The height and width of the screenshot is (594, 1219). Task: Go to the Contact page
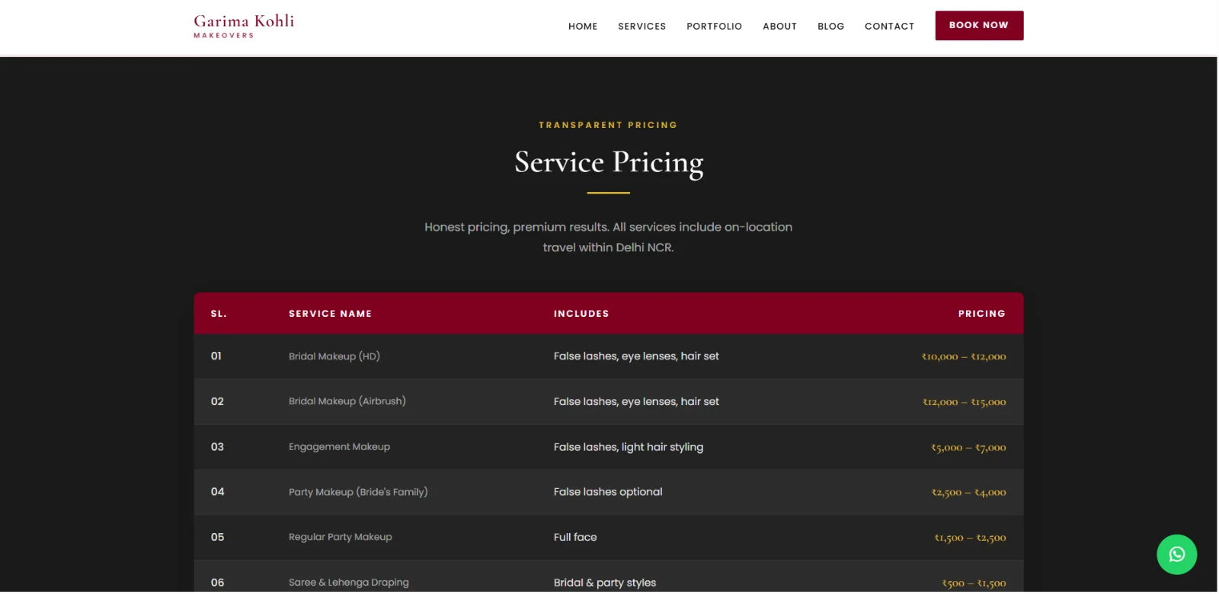tap(889, 26)
